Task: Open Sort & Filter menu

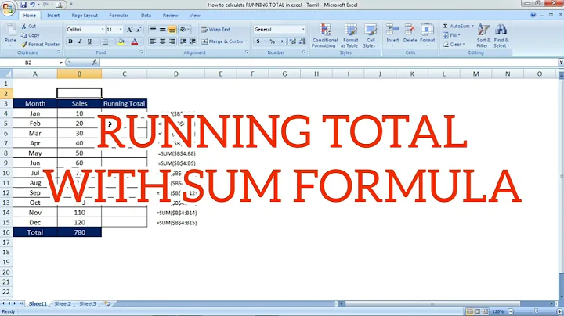Action: 483,35
